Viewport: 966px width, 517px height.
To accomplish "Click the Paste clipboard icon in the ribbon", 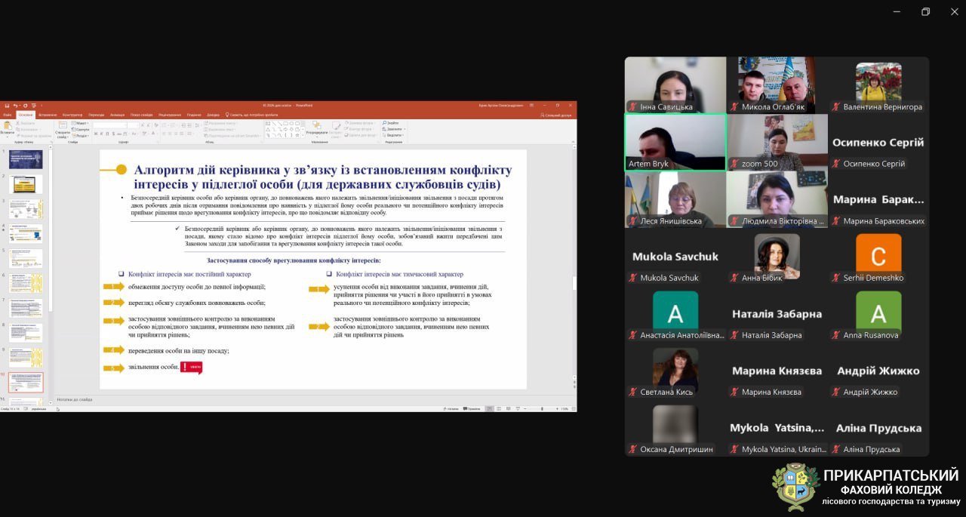I will click(x=7, y=127).
